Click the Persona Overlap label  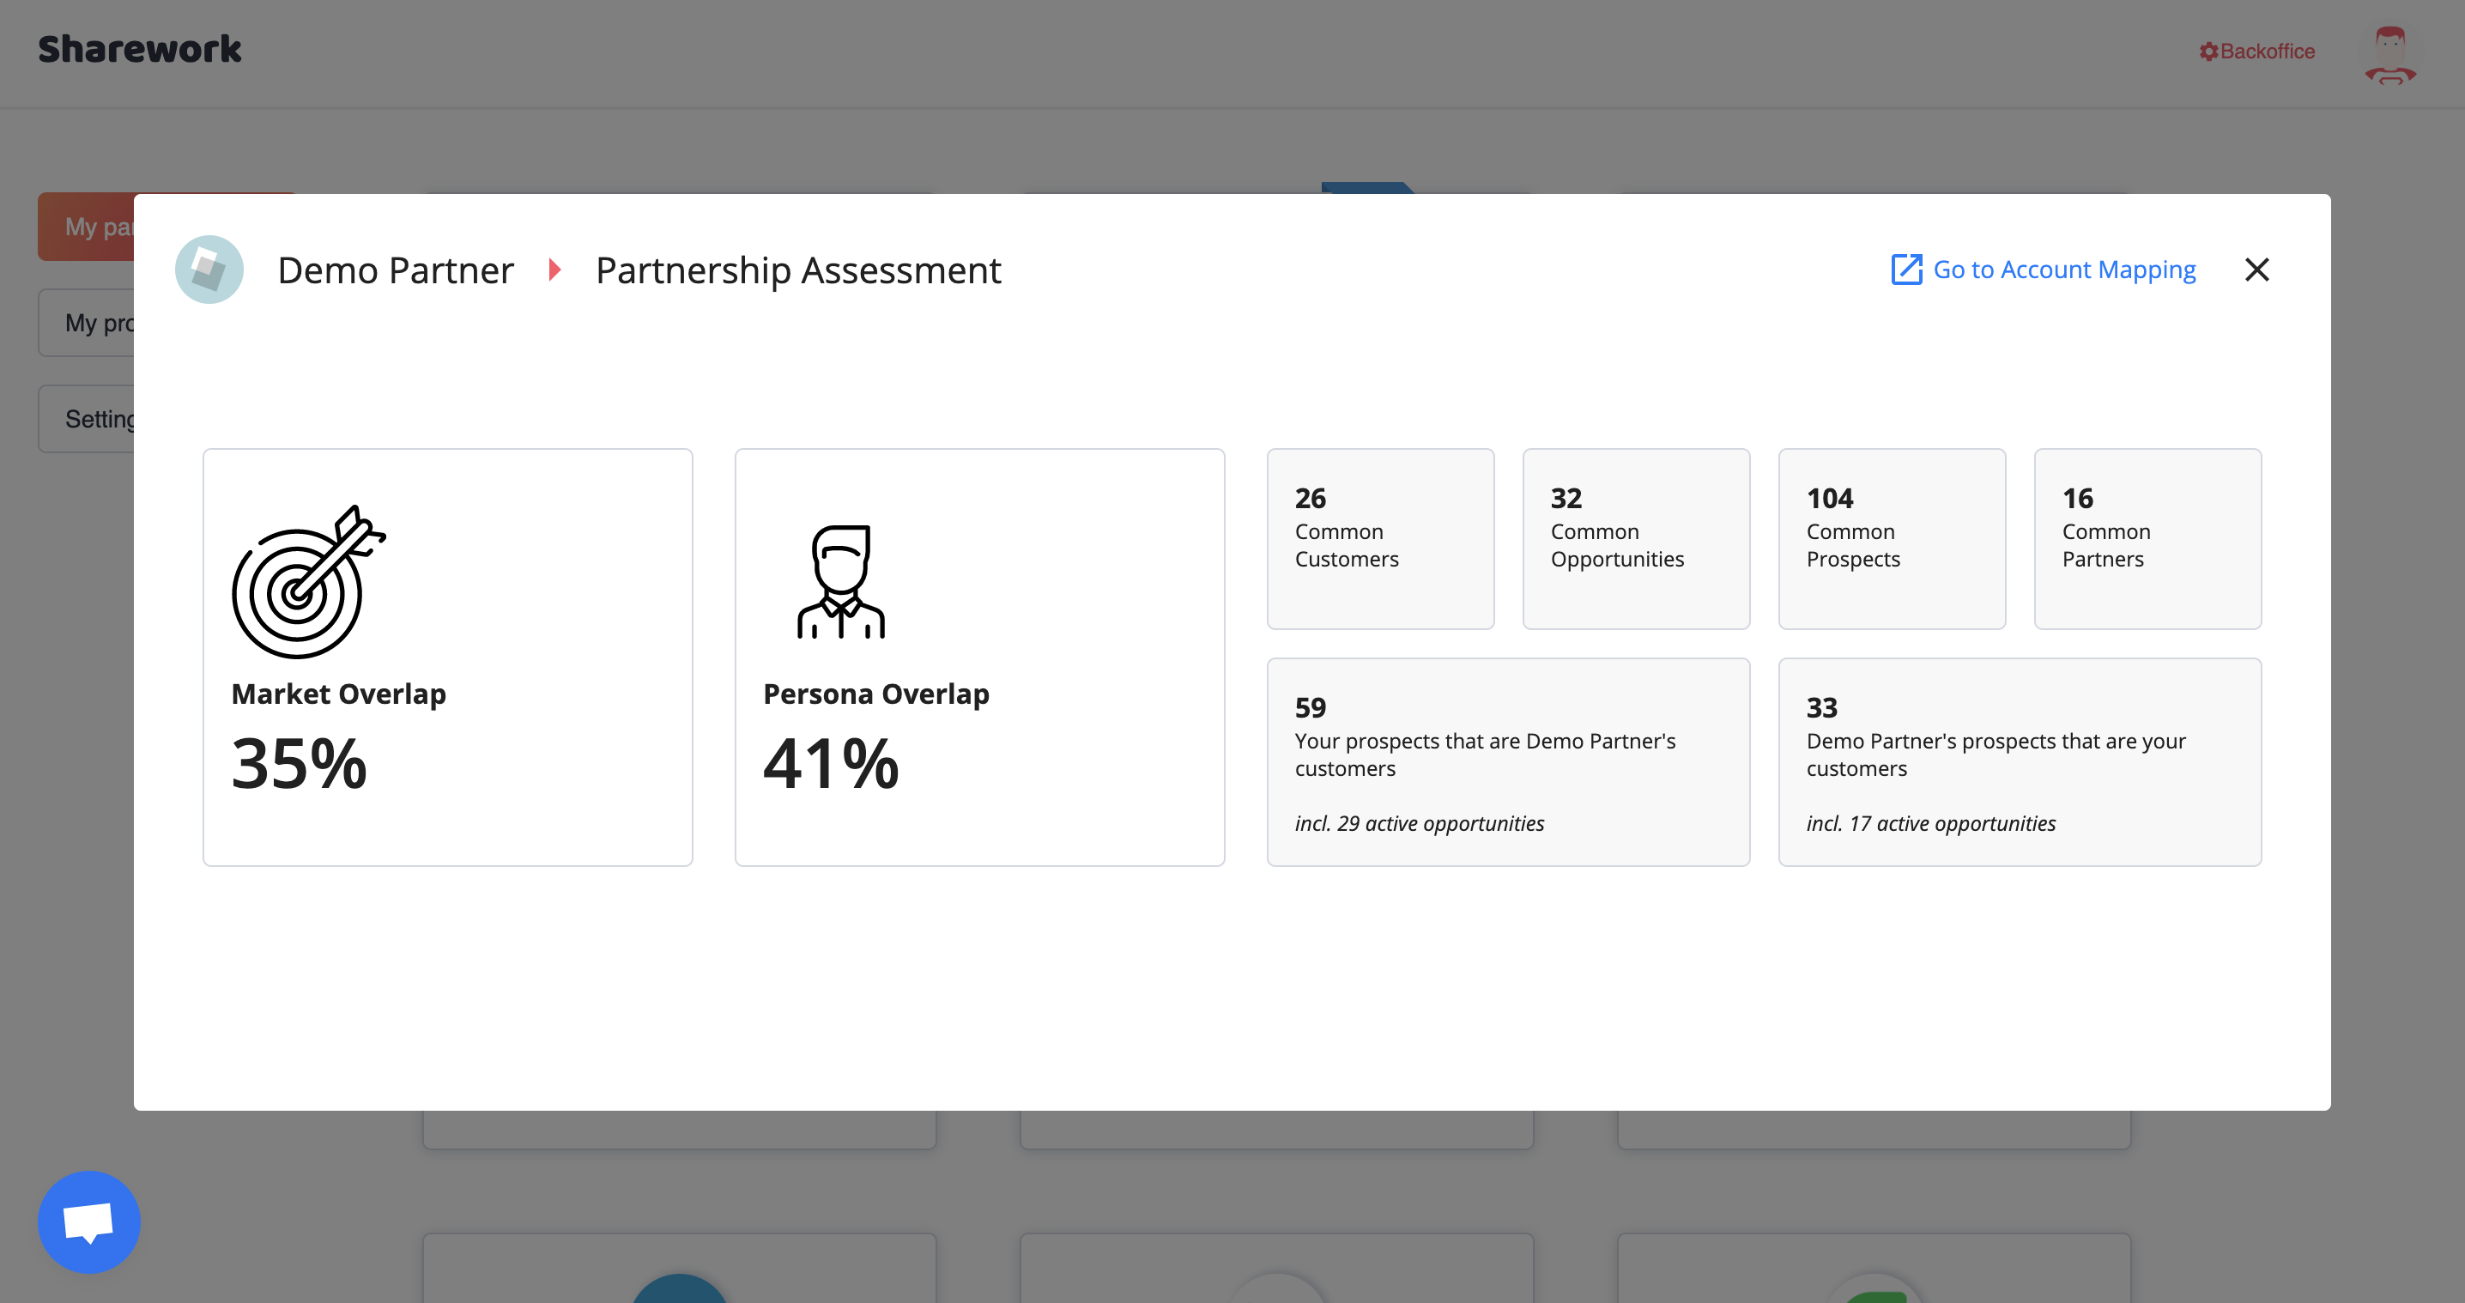coord(875,694)
